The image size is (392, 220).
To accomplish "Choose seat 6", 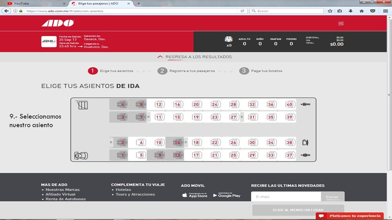I will (x=141, y=142).
